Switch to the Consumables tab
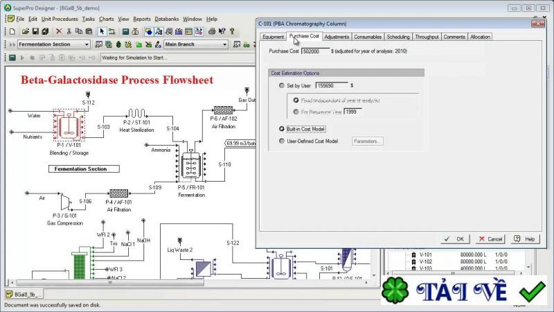The height and width of the screenshot is (312, 554). [368, 37]
